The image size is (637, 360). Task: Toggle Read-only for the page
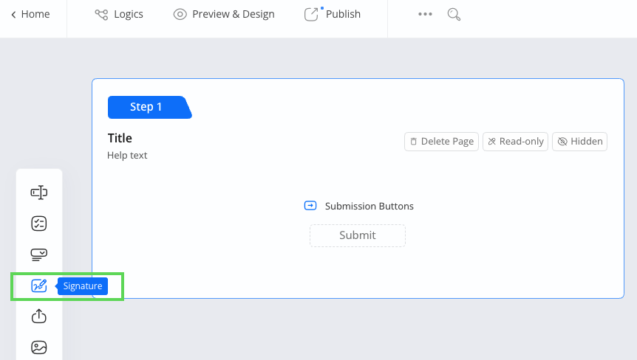(515, 142)
